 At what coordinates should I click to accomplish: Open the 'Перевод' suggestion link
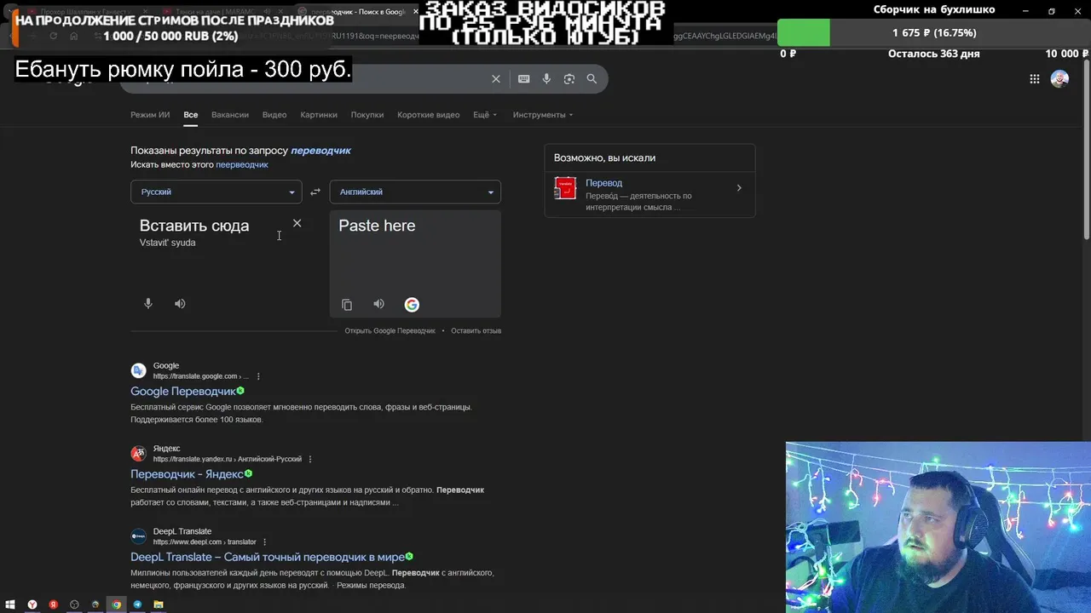point(603,183)
